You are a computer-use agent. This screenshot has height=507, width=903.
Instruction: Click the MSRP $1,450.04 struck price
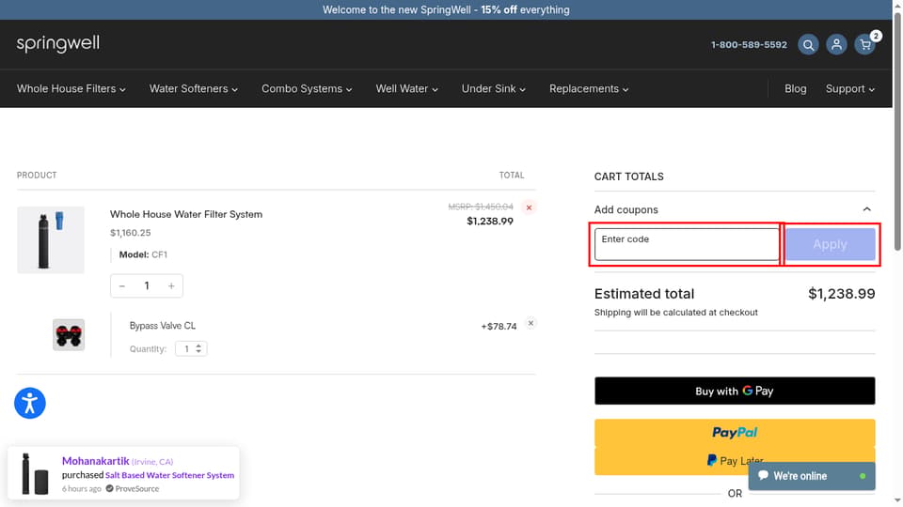pyautogui.click(x=481, y=207)
